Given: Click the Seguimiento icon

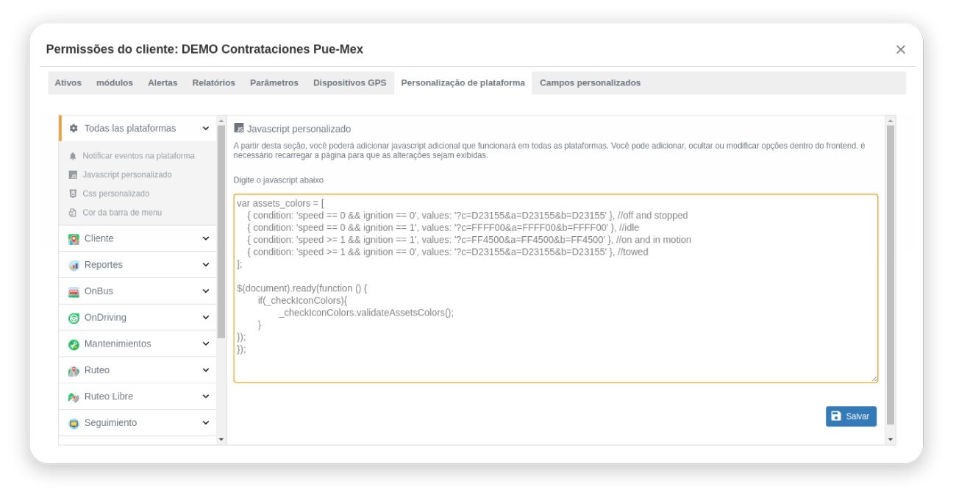Looking at the screenshot, I should [x=74, y=423].
